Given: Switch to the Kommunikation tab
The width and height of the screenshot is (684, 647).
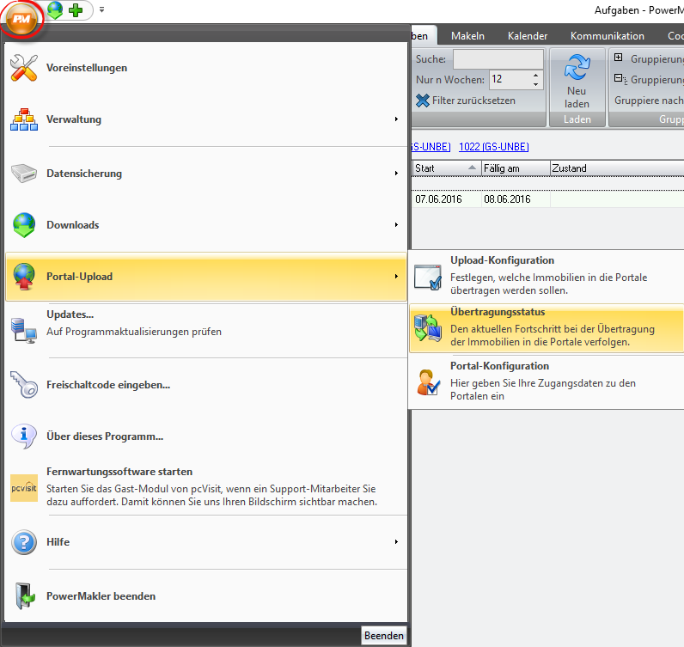Looking at the screenshot, I should (608, 36).
